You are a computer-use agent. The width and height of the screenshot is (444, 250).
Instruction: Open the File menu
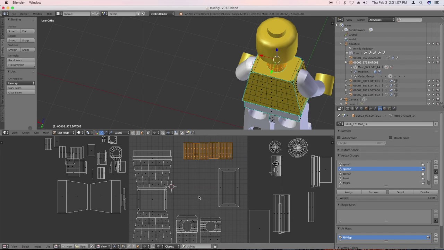coord(14,14)
